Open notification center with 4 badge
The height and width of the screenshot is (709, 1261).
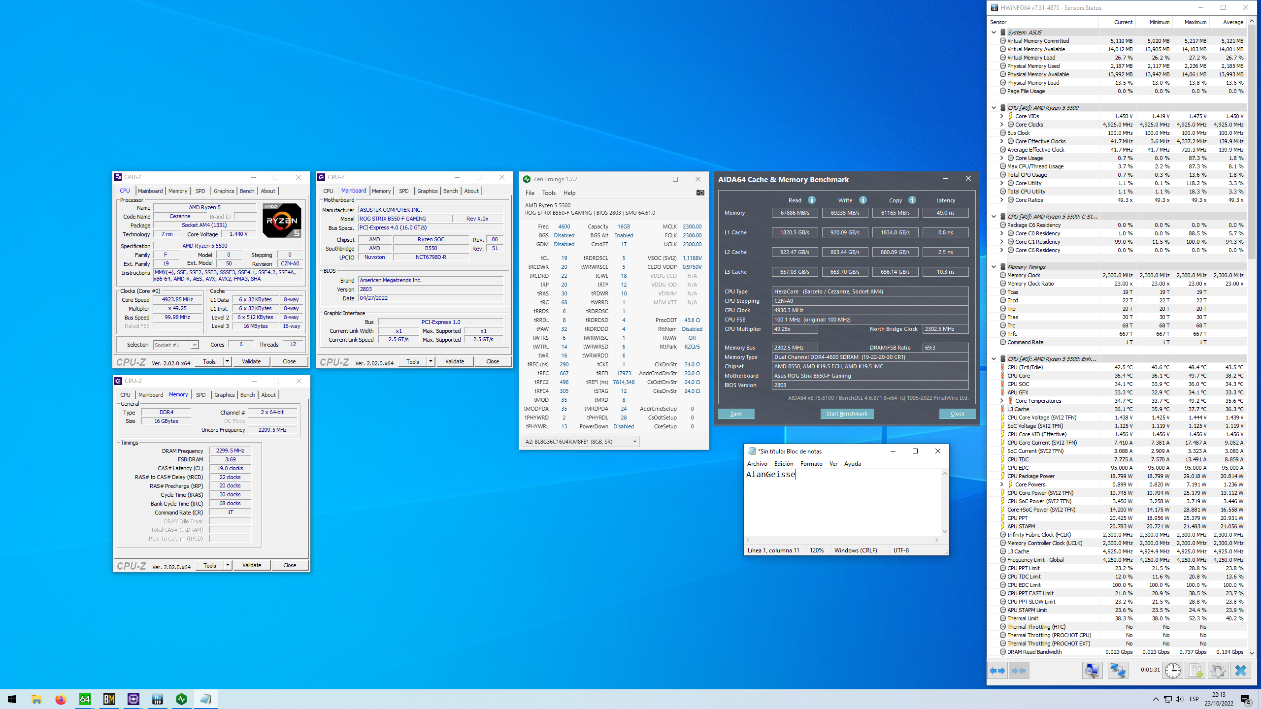click(1246, 699)
